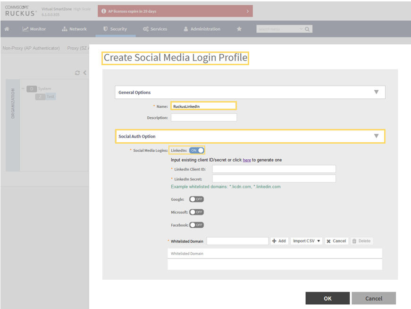
Task: Turn off the LinkedIn toggle
Action: point(197,150)
